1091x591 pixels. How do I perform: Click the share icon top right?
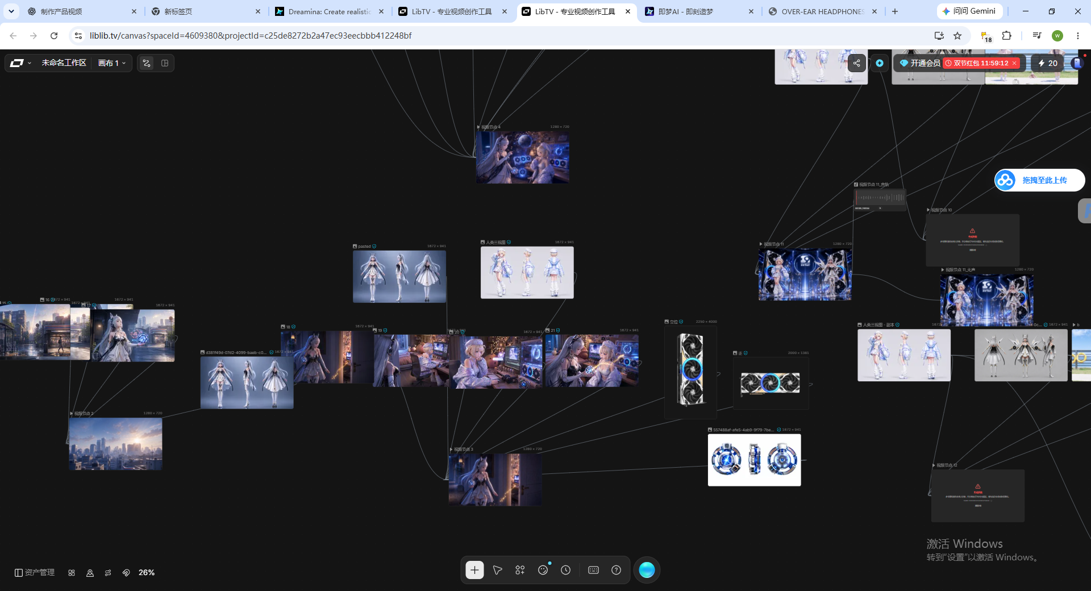[857, 63]
